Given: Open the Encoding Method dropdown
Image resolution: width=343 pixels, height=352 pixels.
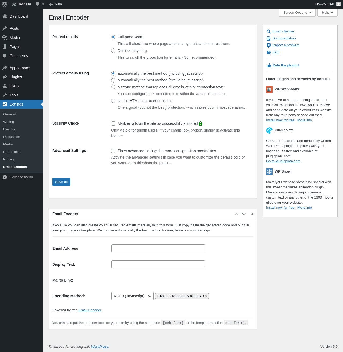Looking at the screenshot, I should point(132,296).
